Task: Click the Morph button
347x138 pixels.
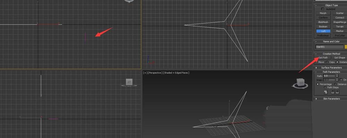Action: (323, 13)
